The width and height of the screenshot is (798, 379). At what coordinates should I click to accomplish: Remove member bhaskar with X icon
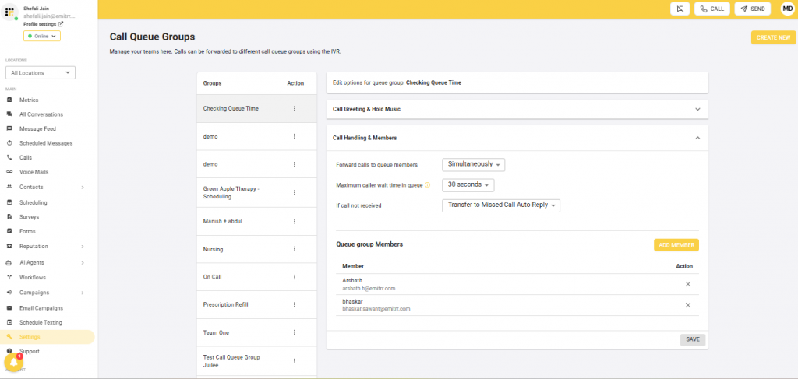(x=687, y=305)
